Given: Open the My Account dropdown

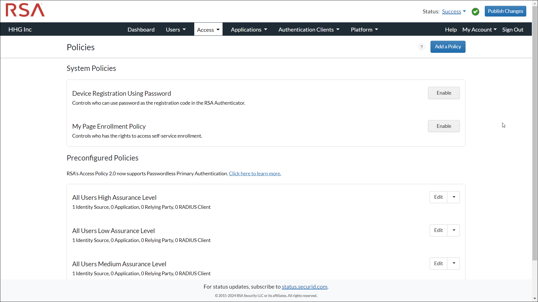Looking at the screenshot, I should 479,29.
